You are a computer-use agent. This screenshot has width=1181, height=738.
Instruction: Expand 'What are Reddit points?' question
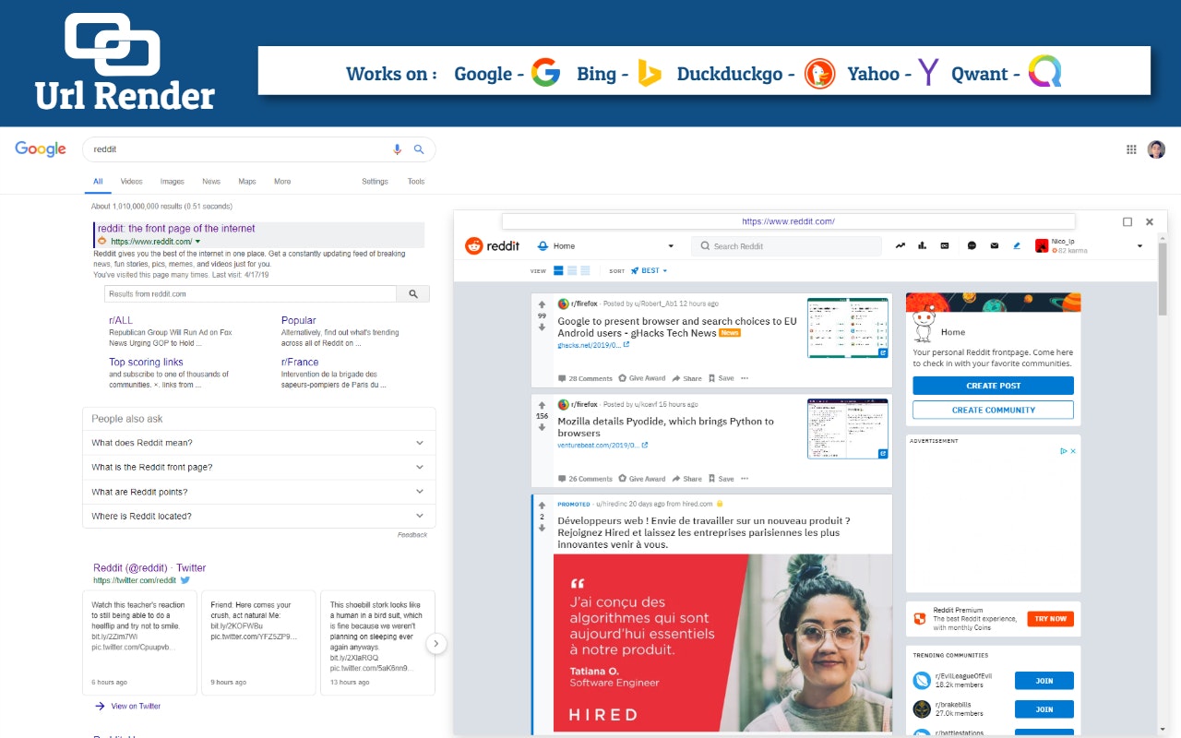tap(258, 492)
